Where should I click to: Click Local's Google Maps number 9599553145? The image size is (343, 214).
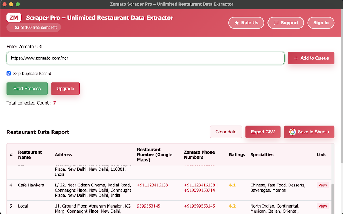148,206
